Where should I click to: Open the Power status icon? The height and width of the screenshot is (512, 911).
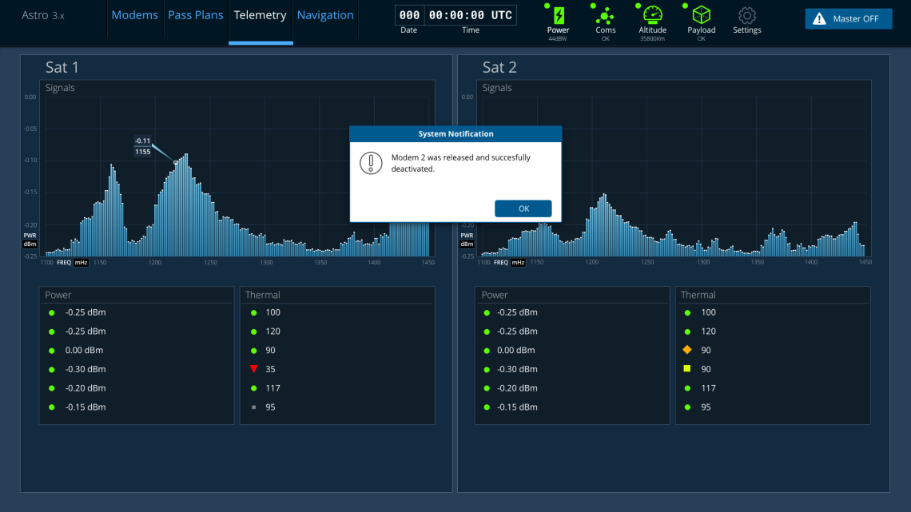click(559, 16)
